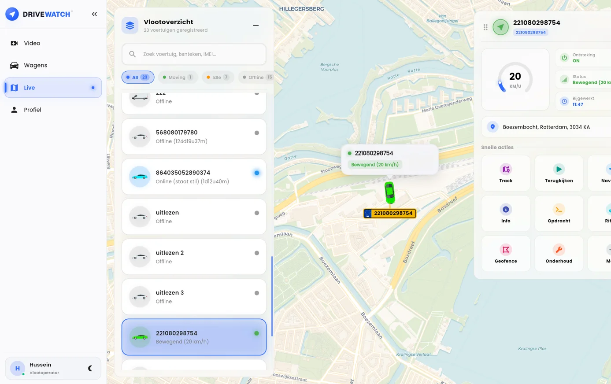Open the Opdracht command action
This screenshot has height=384, width=611.
[x=559, y=213]
